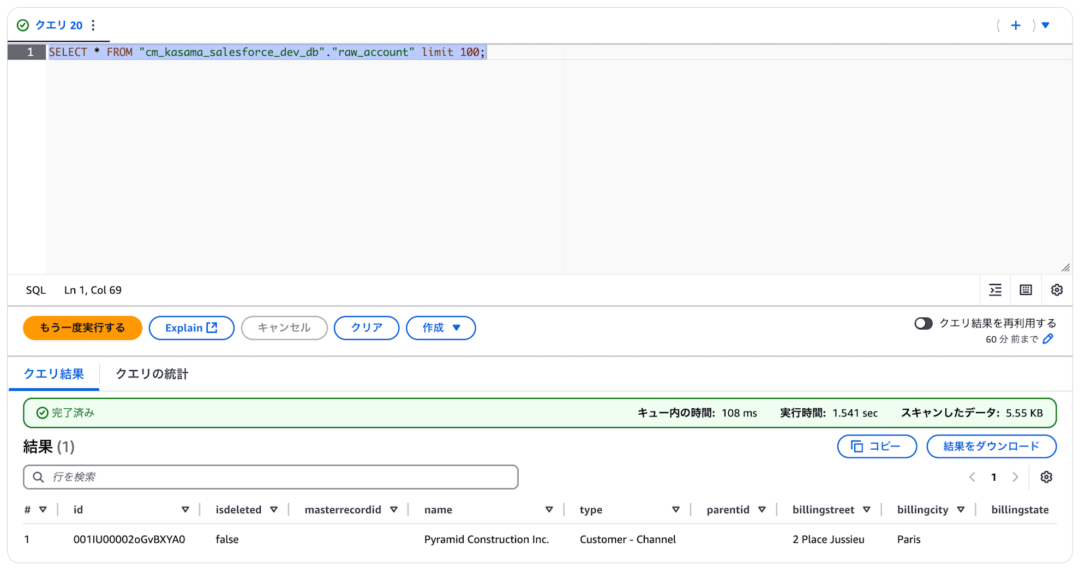Screen dimensions: 1091x578
Task: Edit the 60 分 reuse time pencil icon
Action: [1048, 339]
